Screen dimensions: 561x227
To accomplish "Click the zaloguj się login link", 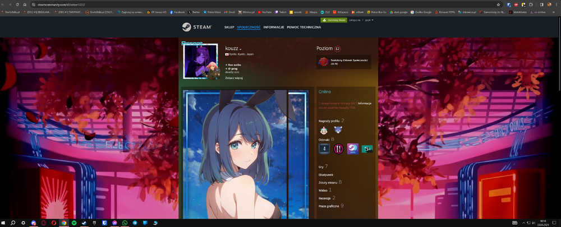I will (x=355, y=20).
